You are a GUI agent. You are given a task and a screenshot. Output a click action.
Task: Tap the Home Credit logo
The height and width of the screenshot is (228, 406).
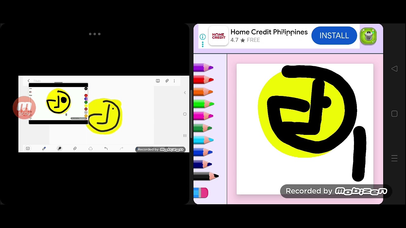click(219, 36)
